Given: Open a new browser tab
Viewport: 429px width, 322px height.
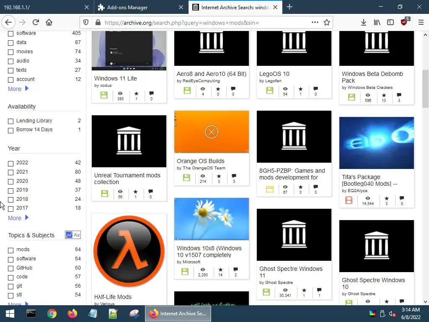Looking at the screenshot, I should tap(289, 7).
